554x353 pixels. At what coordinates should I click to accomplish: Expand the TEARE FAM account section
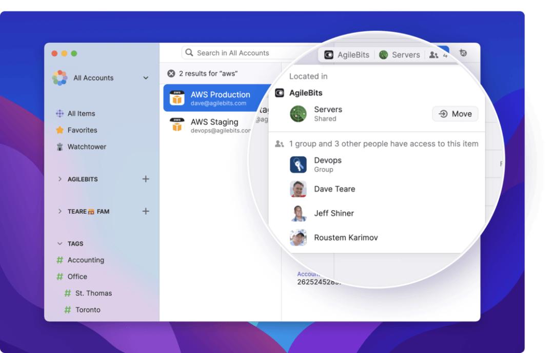click(60, 212)
